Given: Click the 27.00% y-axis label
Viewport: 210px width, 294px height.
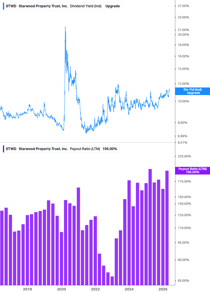Looking at the screenshot, I should (x=183, y=6).
